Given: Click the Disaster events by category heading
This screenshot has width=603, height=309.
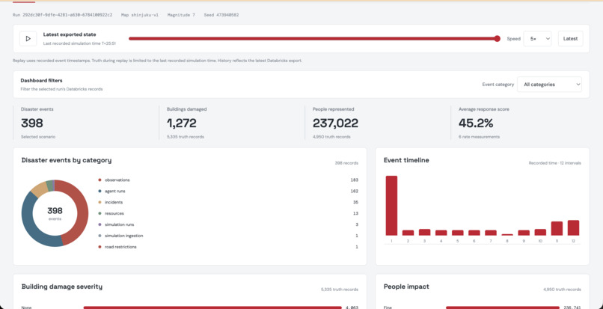Looking at the screenshot, I should pyautogui.click(x=67, y=160).
